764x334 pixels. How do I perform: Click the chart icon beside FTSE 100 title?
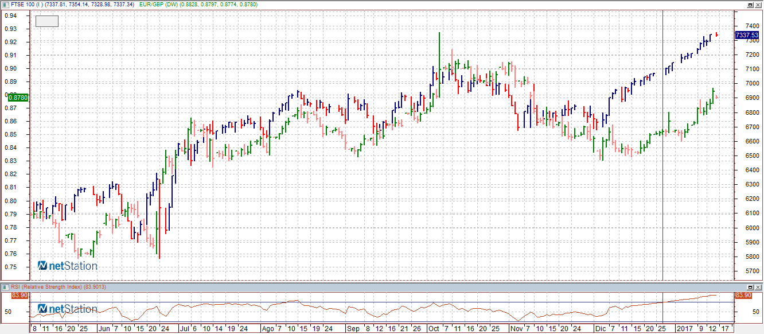coord(6,4)
